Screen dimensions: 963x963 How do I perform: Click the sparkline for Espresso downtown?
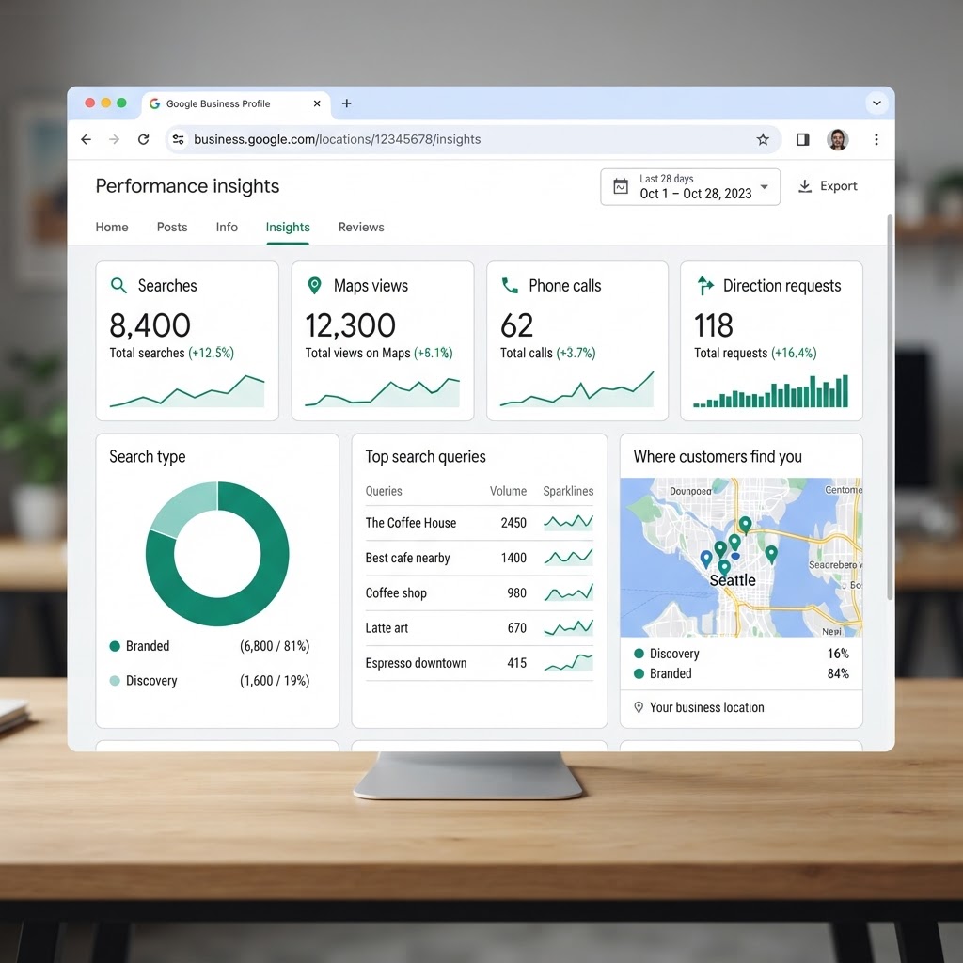[569, 662]
